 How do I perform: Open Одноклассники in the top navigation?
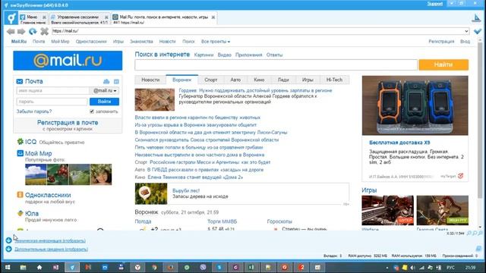91,42
